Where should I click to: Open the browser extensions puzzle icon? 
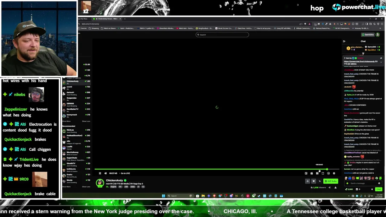(353, 24)
